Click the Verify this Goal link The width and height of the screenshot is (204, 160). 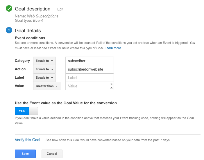[28, 140]
